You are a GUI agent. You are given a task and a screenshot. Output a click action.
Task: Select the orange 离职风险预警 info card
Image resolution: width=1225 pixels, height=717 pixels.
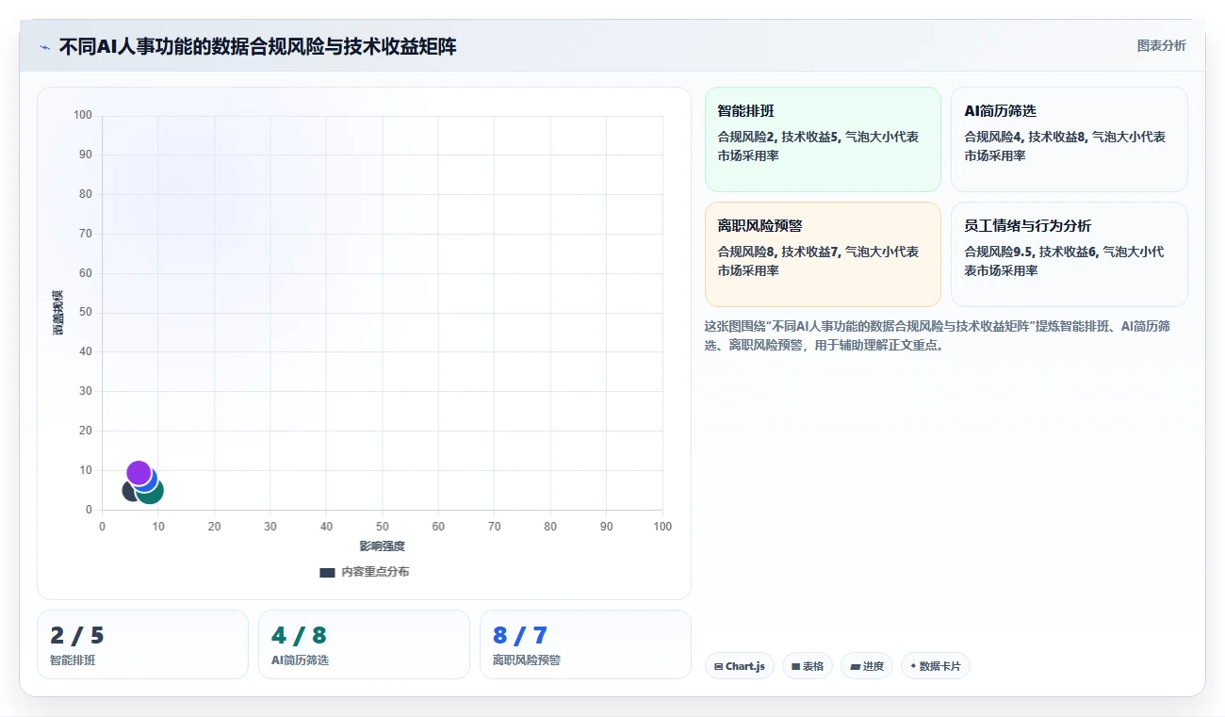823,254
